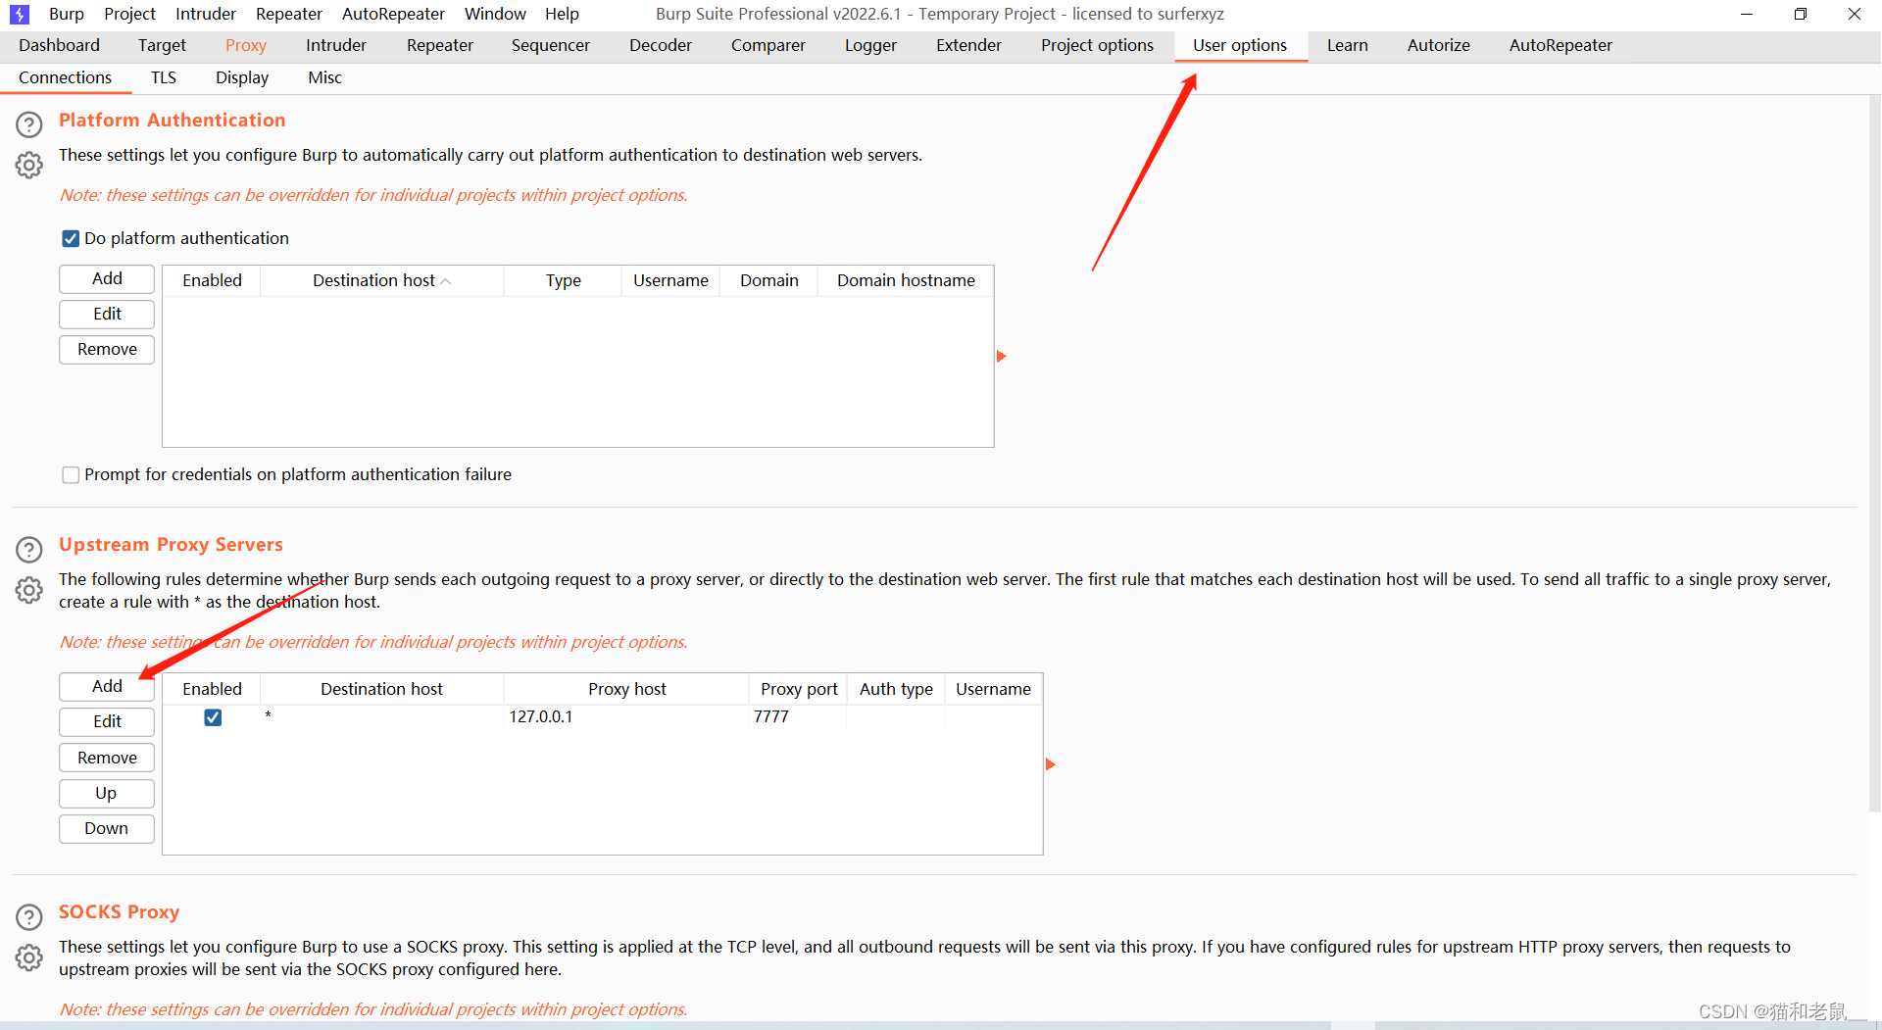The width and height of the screenshot is (1882, 1030).
Task: Open the Project menu
Action: (x=130, y=14)
